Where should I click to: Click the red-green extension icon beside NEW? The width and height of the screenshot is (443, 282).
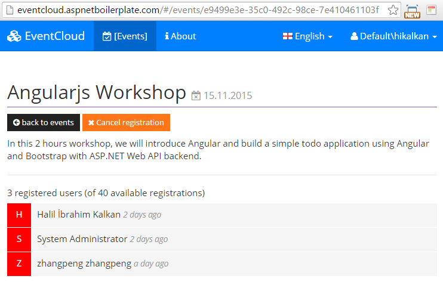coord(431,10)
